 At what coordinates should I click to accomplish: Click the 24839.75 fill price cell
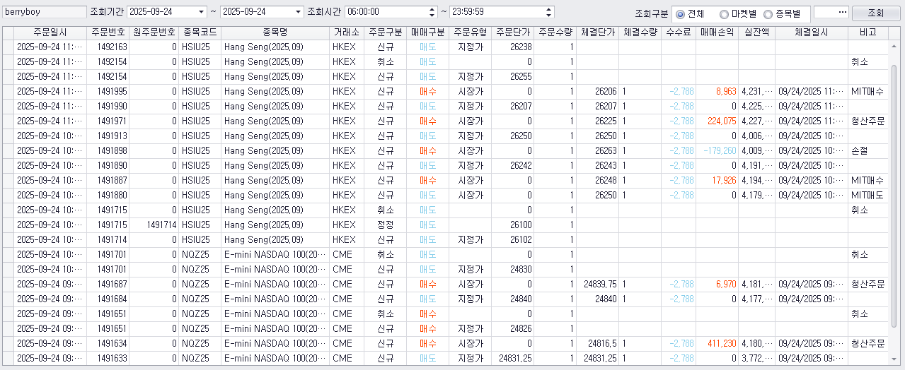click(598, 284)
